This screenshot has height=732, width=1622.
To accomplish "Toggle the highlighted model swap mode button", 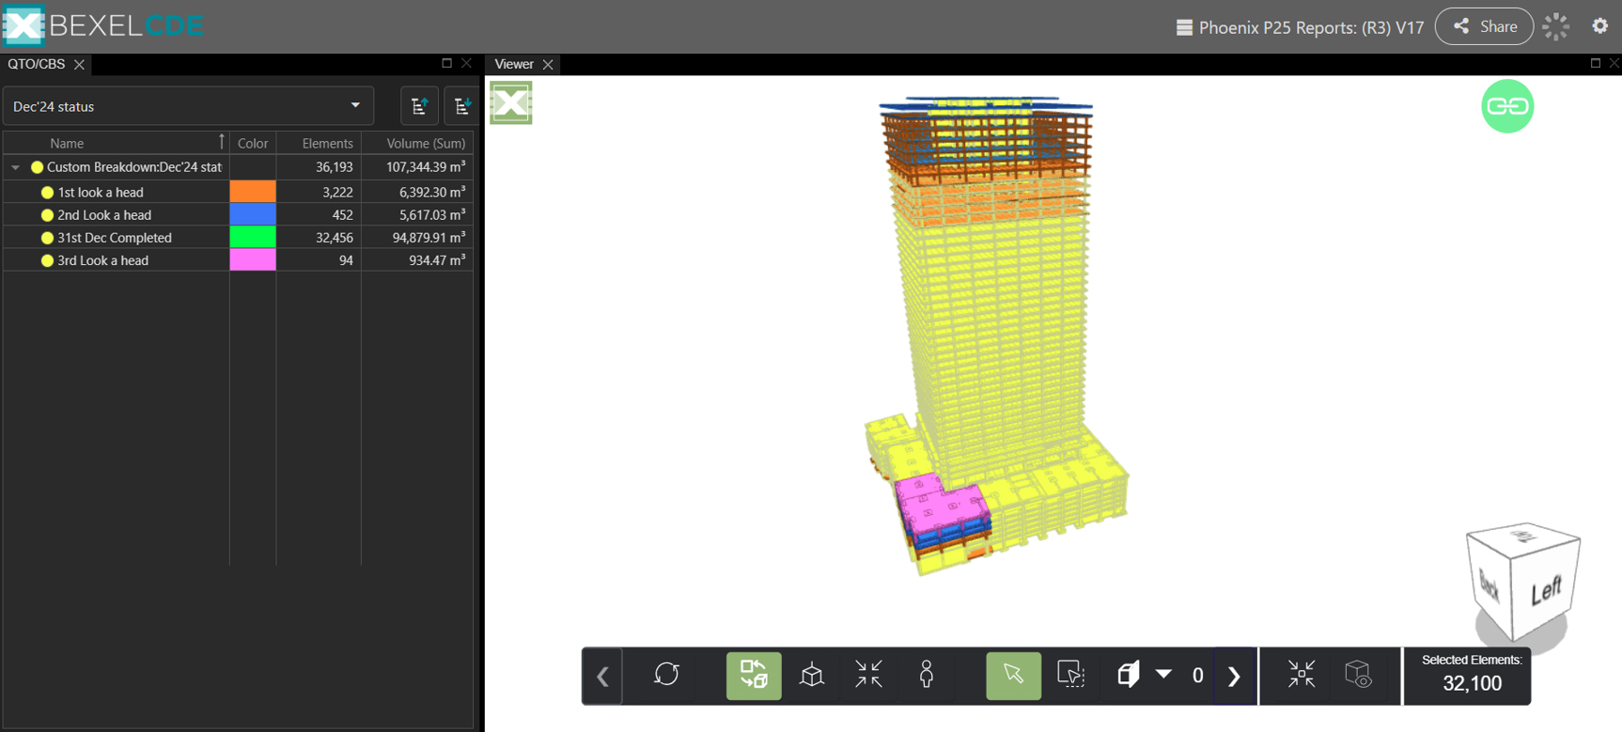I will tap(754, 675).
